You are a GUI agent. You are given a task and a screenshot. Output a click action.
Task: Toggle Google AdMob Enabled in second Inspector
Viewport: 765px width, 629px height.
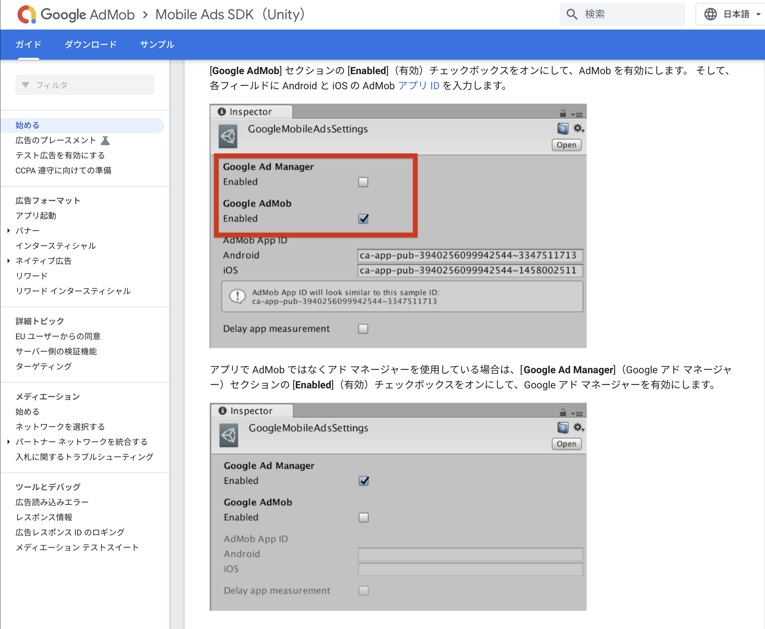[364, 517]
